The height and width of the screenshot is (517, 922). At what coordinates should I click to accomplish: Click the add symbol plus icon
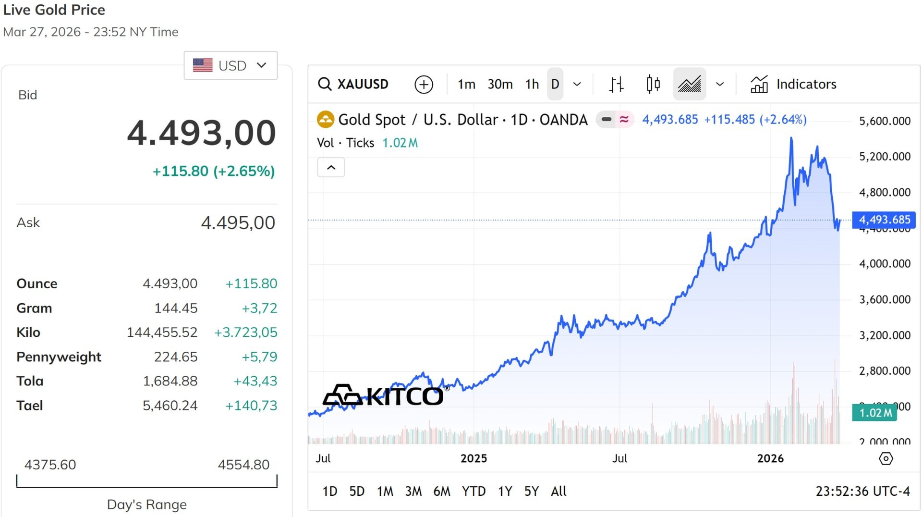click(424, 84)
